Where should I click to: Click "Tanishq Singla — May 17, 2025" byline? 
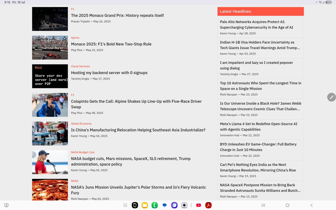coord(90,79)
